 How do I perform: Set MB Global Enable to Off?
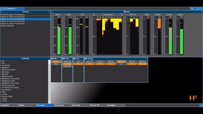[78, 61]
